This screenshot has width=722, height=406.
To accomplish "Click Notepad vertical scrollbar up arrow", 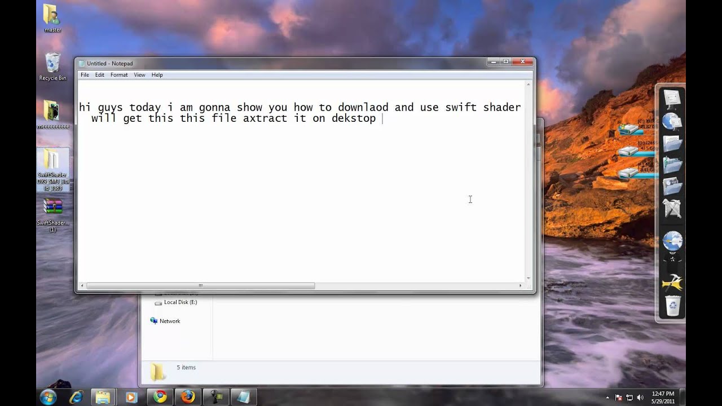I will point(529,85).
